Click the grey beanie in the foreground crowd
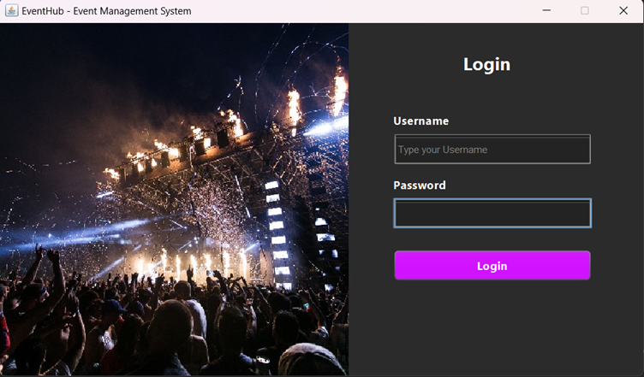Screen dimensions: 644x377 [310, 360]
